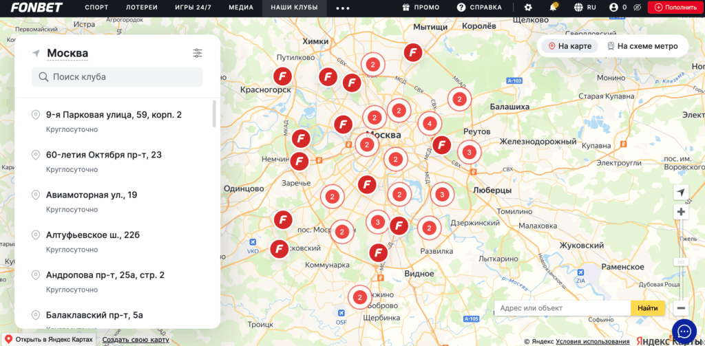Click the cluster of 3 near Реутов
The width and height of the screenshot is (705, 346).
click(x=469, y=152)
